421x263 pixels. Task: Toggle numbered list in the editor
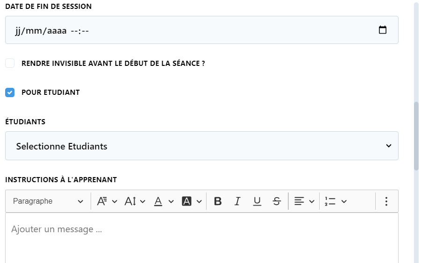(x=330, y=201)
